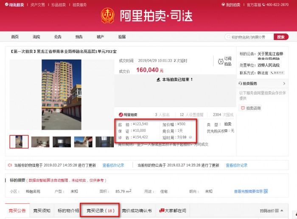Click 处置单位 双桦人民法院 text
Viewport: 297px width, 219px height.
pyautogui.click(x=269, y=65)
